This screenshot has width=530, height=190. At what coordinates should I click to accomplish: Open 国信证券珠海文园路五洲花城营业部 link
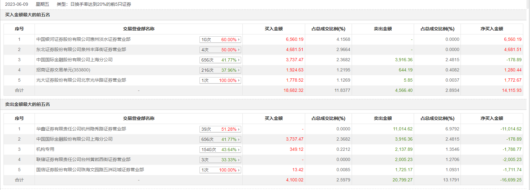point(90,170)
